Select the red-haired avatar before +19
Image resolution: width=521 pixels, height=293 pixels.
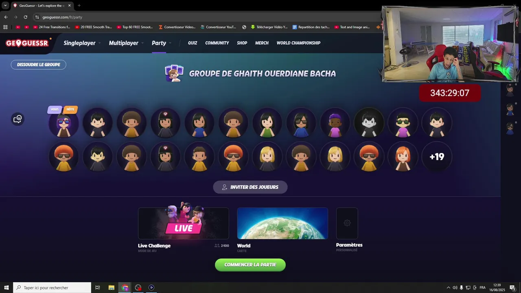(403, 157)
